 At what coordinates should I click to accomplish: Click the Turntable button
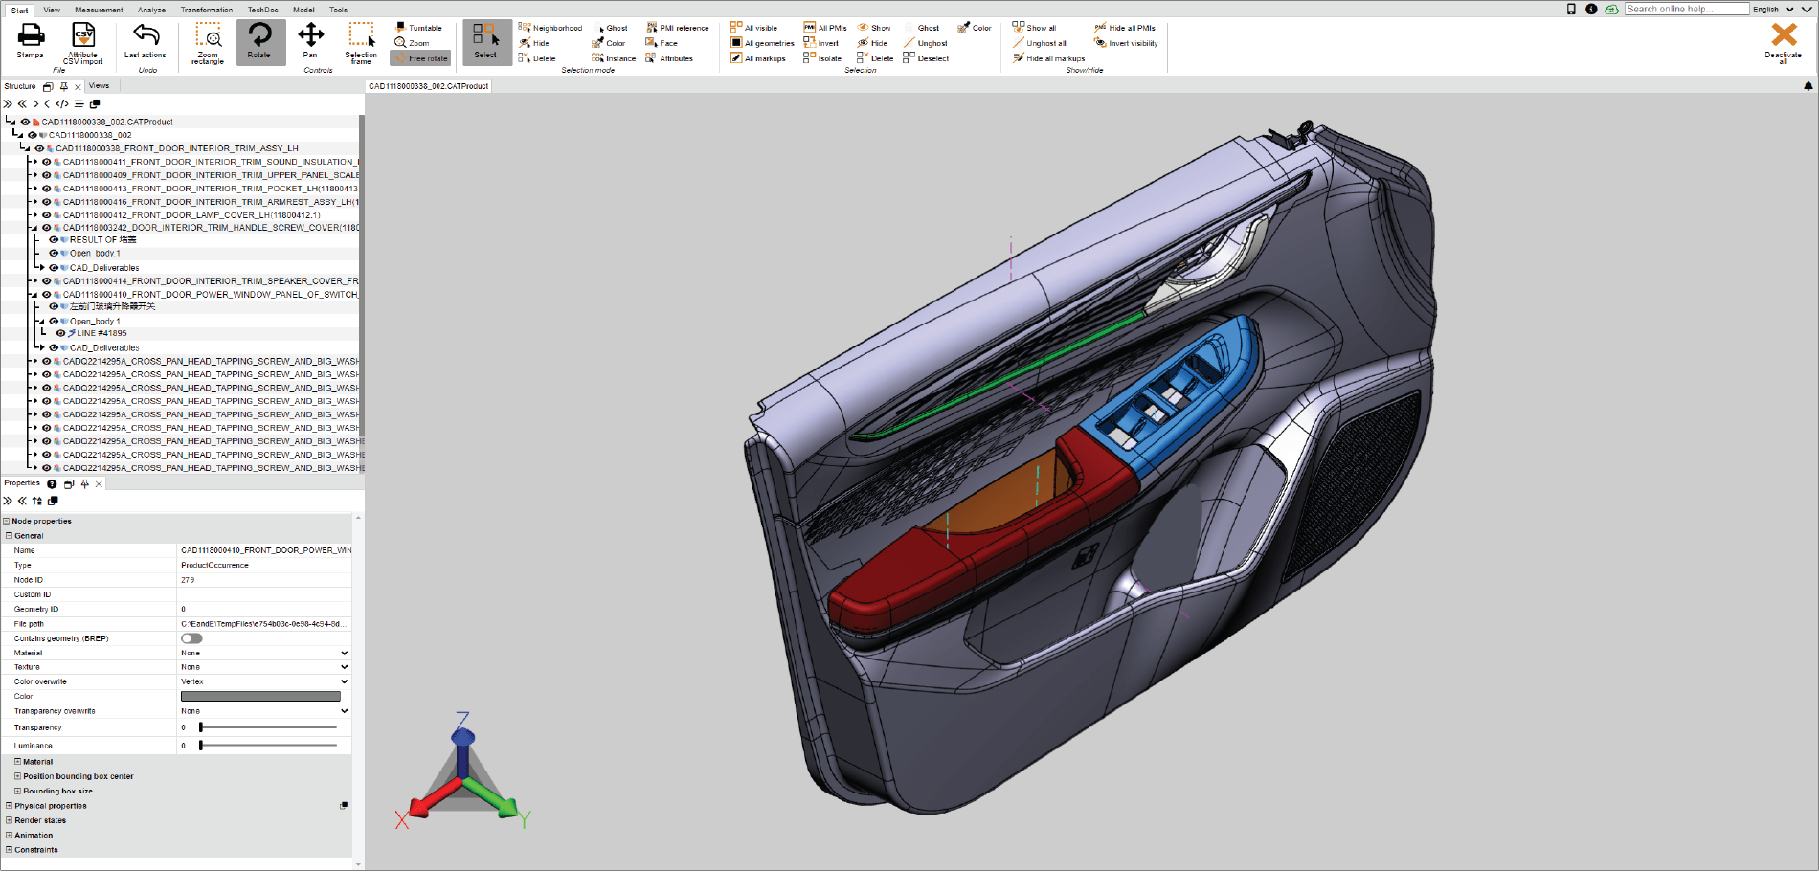pos(418,28)
